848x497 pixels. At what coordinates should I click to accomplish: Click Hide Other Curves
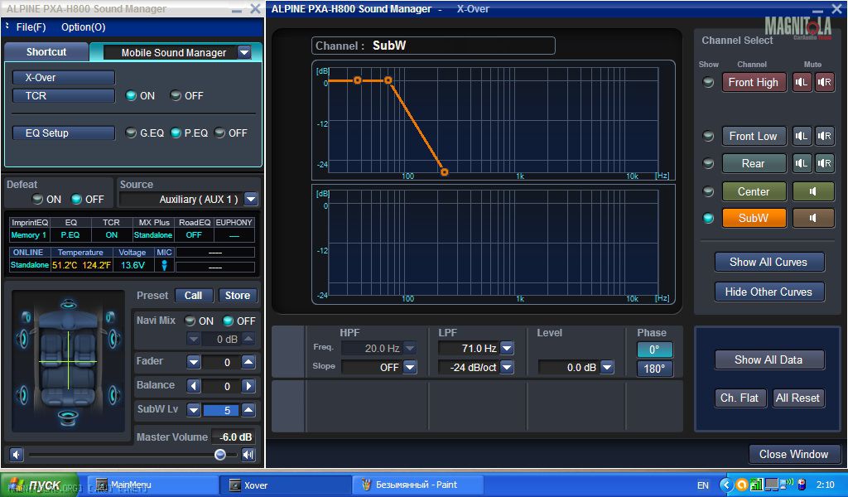point(769,292)
